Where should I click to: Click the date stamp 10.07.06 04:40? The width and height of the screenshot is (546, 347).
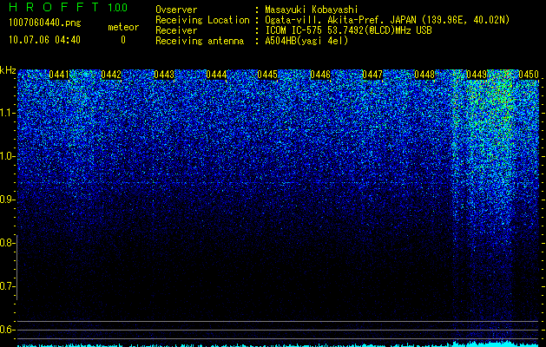[x=44, y=40]
